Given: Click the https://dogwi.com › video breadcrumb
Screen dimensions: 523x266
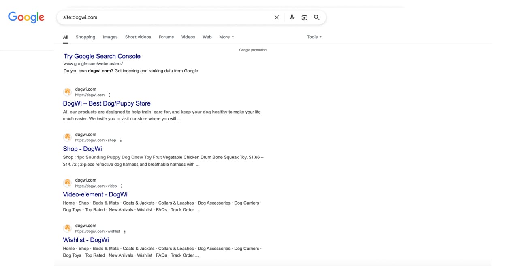Looking at the screenshot, I should click(x=96, y=186).
